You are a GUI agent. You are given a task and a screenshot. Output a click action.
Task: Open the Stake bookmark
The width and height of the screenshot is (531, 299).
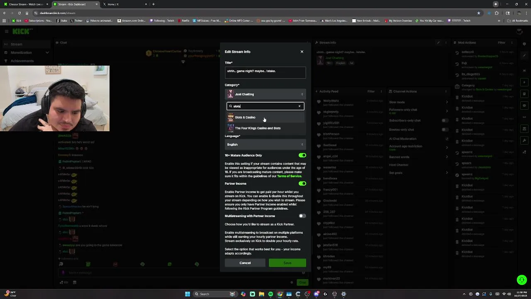[x=62, y=21]
